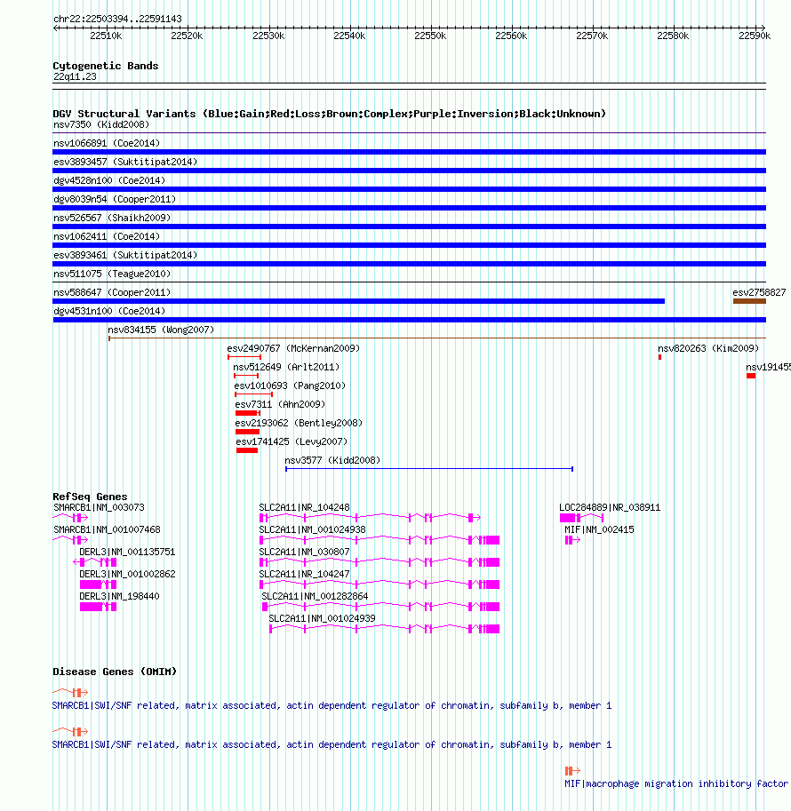Select the SLC2A11 NM_030807 transcript glyph
This screenshot has height=811, width=791.
tap(380, 561)
